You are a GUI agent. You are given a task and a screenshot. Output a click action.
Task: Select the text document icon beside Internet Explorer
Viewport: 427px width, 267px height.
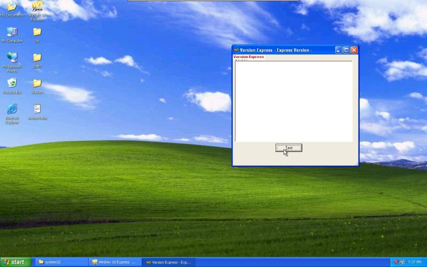[38, 112]
